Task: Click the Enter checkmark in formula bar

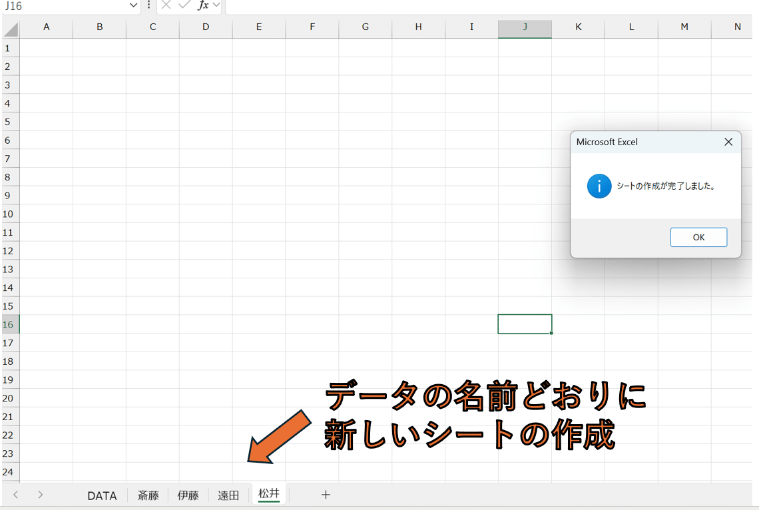Action: pyautogui.click(x=184, y=5)
